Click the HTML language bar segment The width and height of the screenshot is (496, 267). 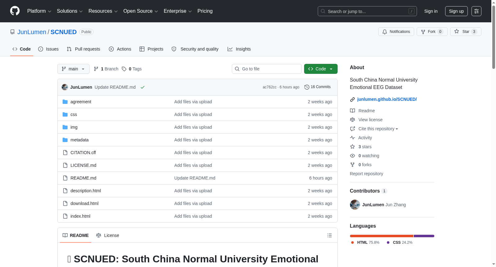click(x=382, y=236)
